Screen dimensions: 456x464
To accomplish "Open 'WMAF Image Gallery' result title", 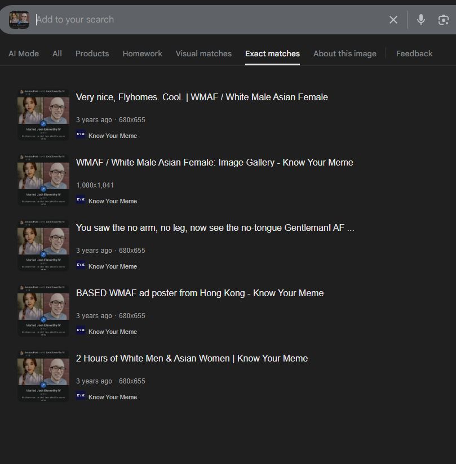I will pyautogui.click(x=215, y=163).
